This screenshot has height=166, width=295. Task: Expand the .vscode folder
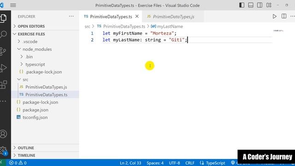coord(45,41)
